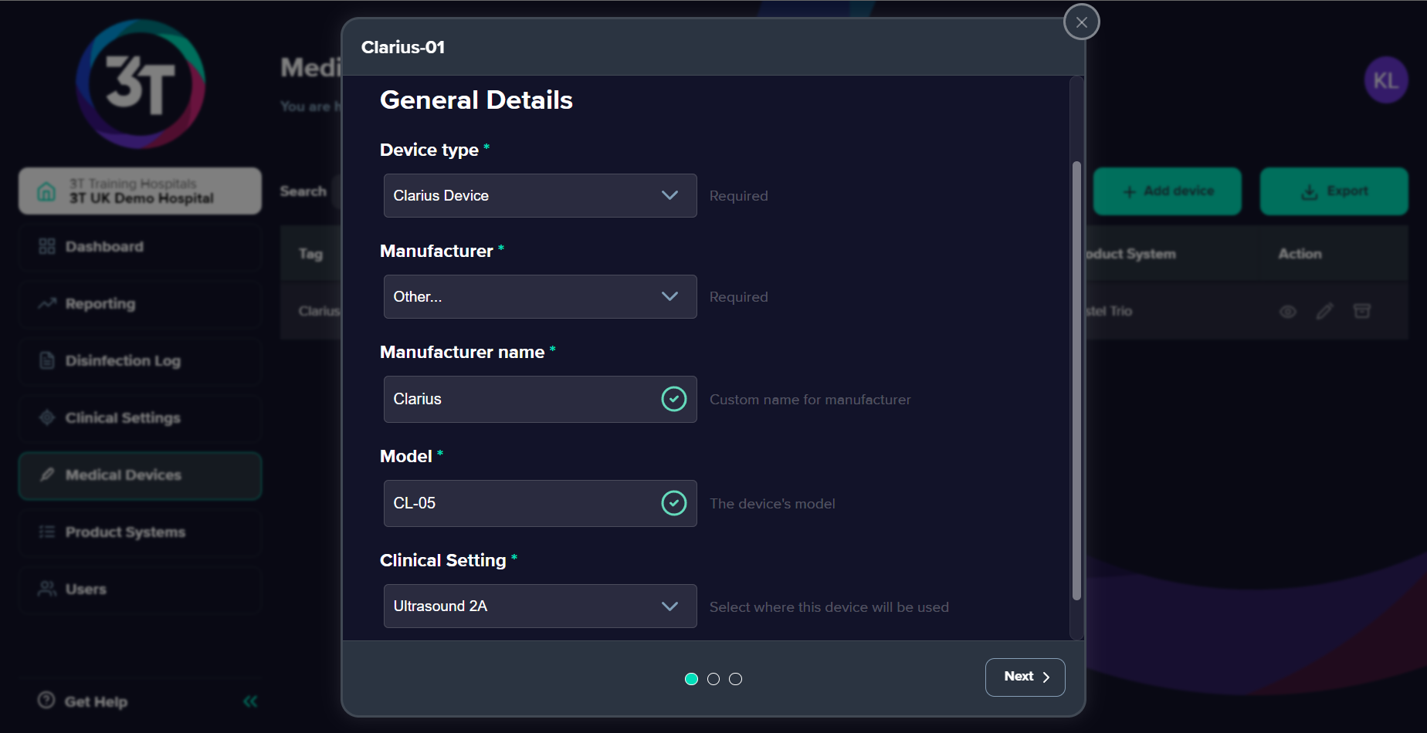The image size is (1427, 733).
Task: Open Dashboard in sidebar
Action: 140,247
